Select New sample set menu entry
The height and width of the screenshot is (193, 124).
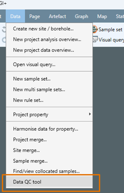coord(49,79)
